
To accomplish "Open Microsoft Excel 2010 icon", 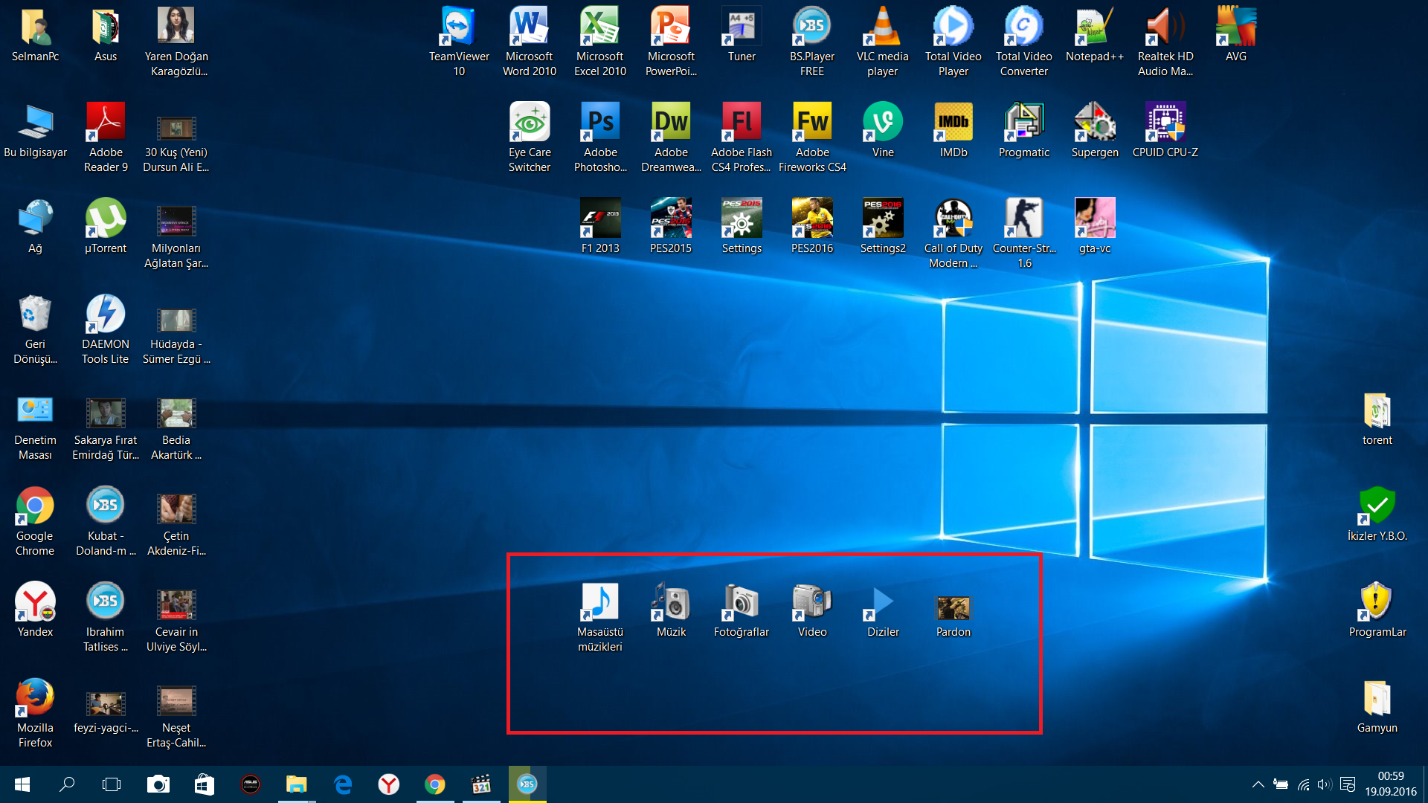I will pos(600,42).
